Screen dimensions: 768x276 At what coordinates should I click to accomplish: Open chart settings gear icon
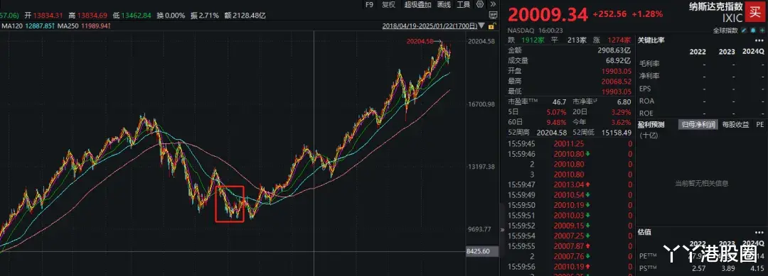tap(480, 4)
